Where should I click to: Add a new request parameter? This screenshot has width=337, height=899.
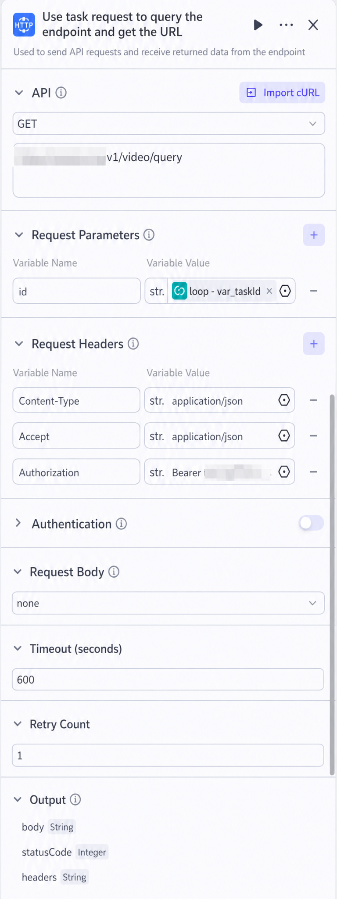314,235
